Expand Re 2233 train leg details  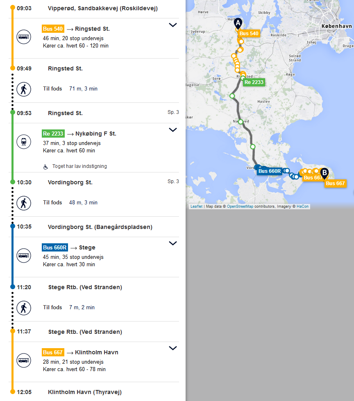point(173,130)
